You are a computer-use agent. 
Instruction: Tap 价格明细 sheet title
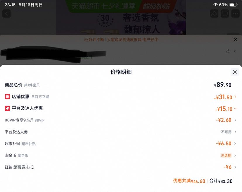(x=121, y=72)
